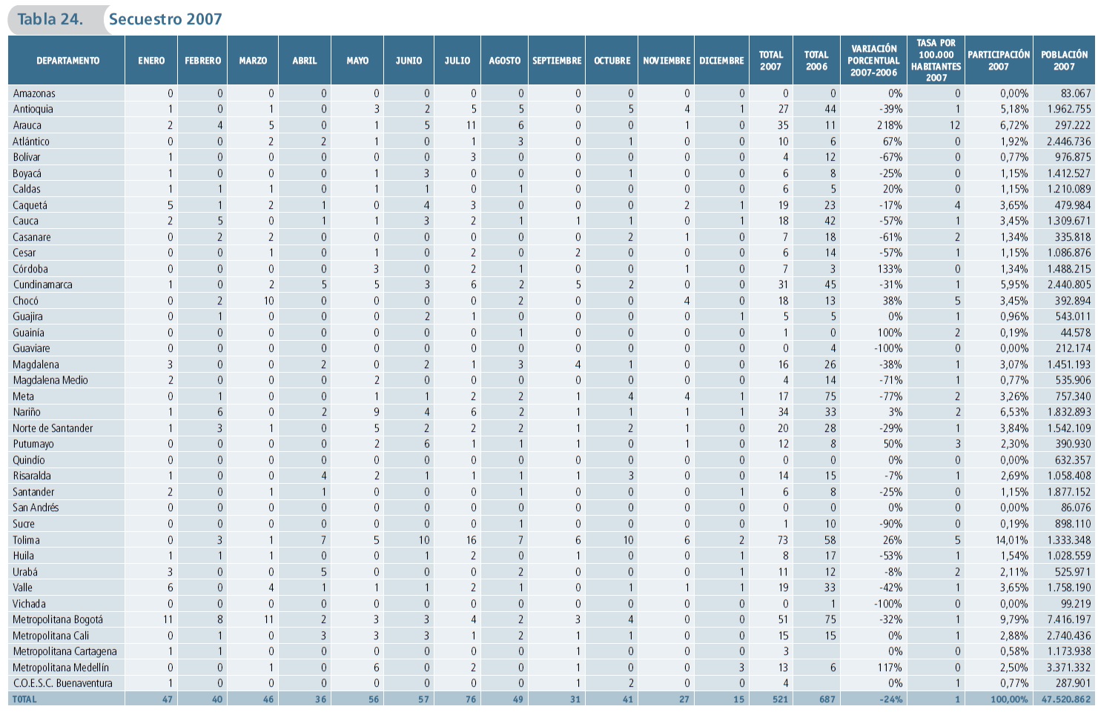This screenshot has width=1098, height=712.
Task: Click the Magdalena Medio row label
Action: (50, 380)
